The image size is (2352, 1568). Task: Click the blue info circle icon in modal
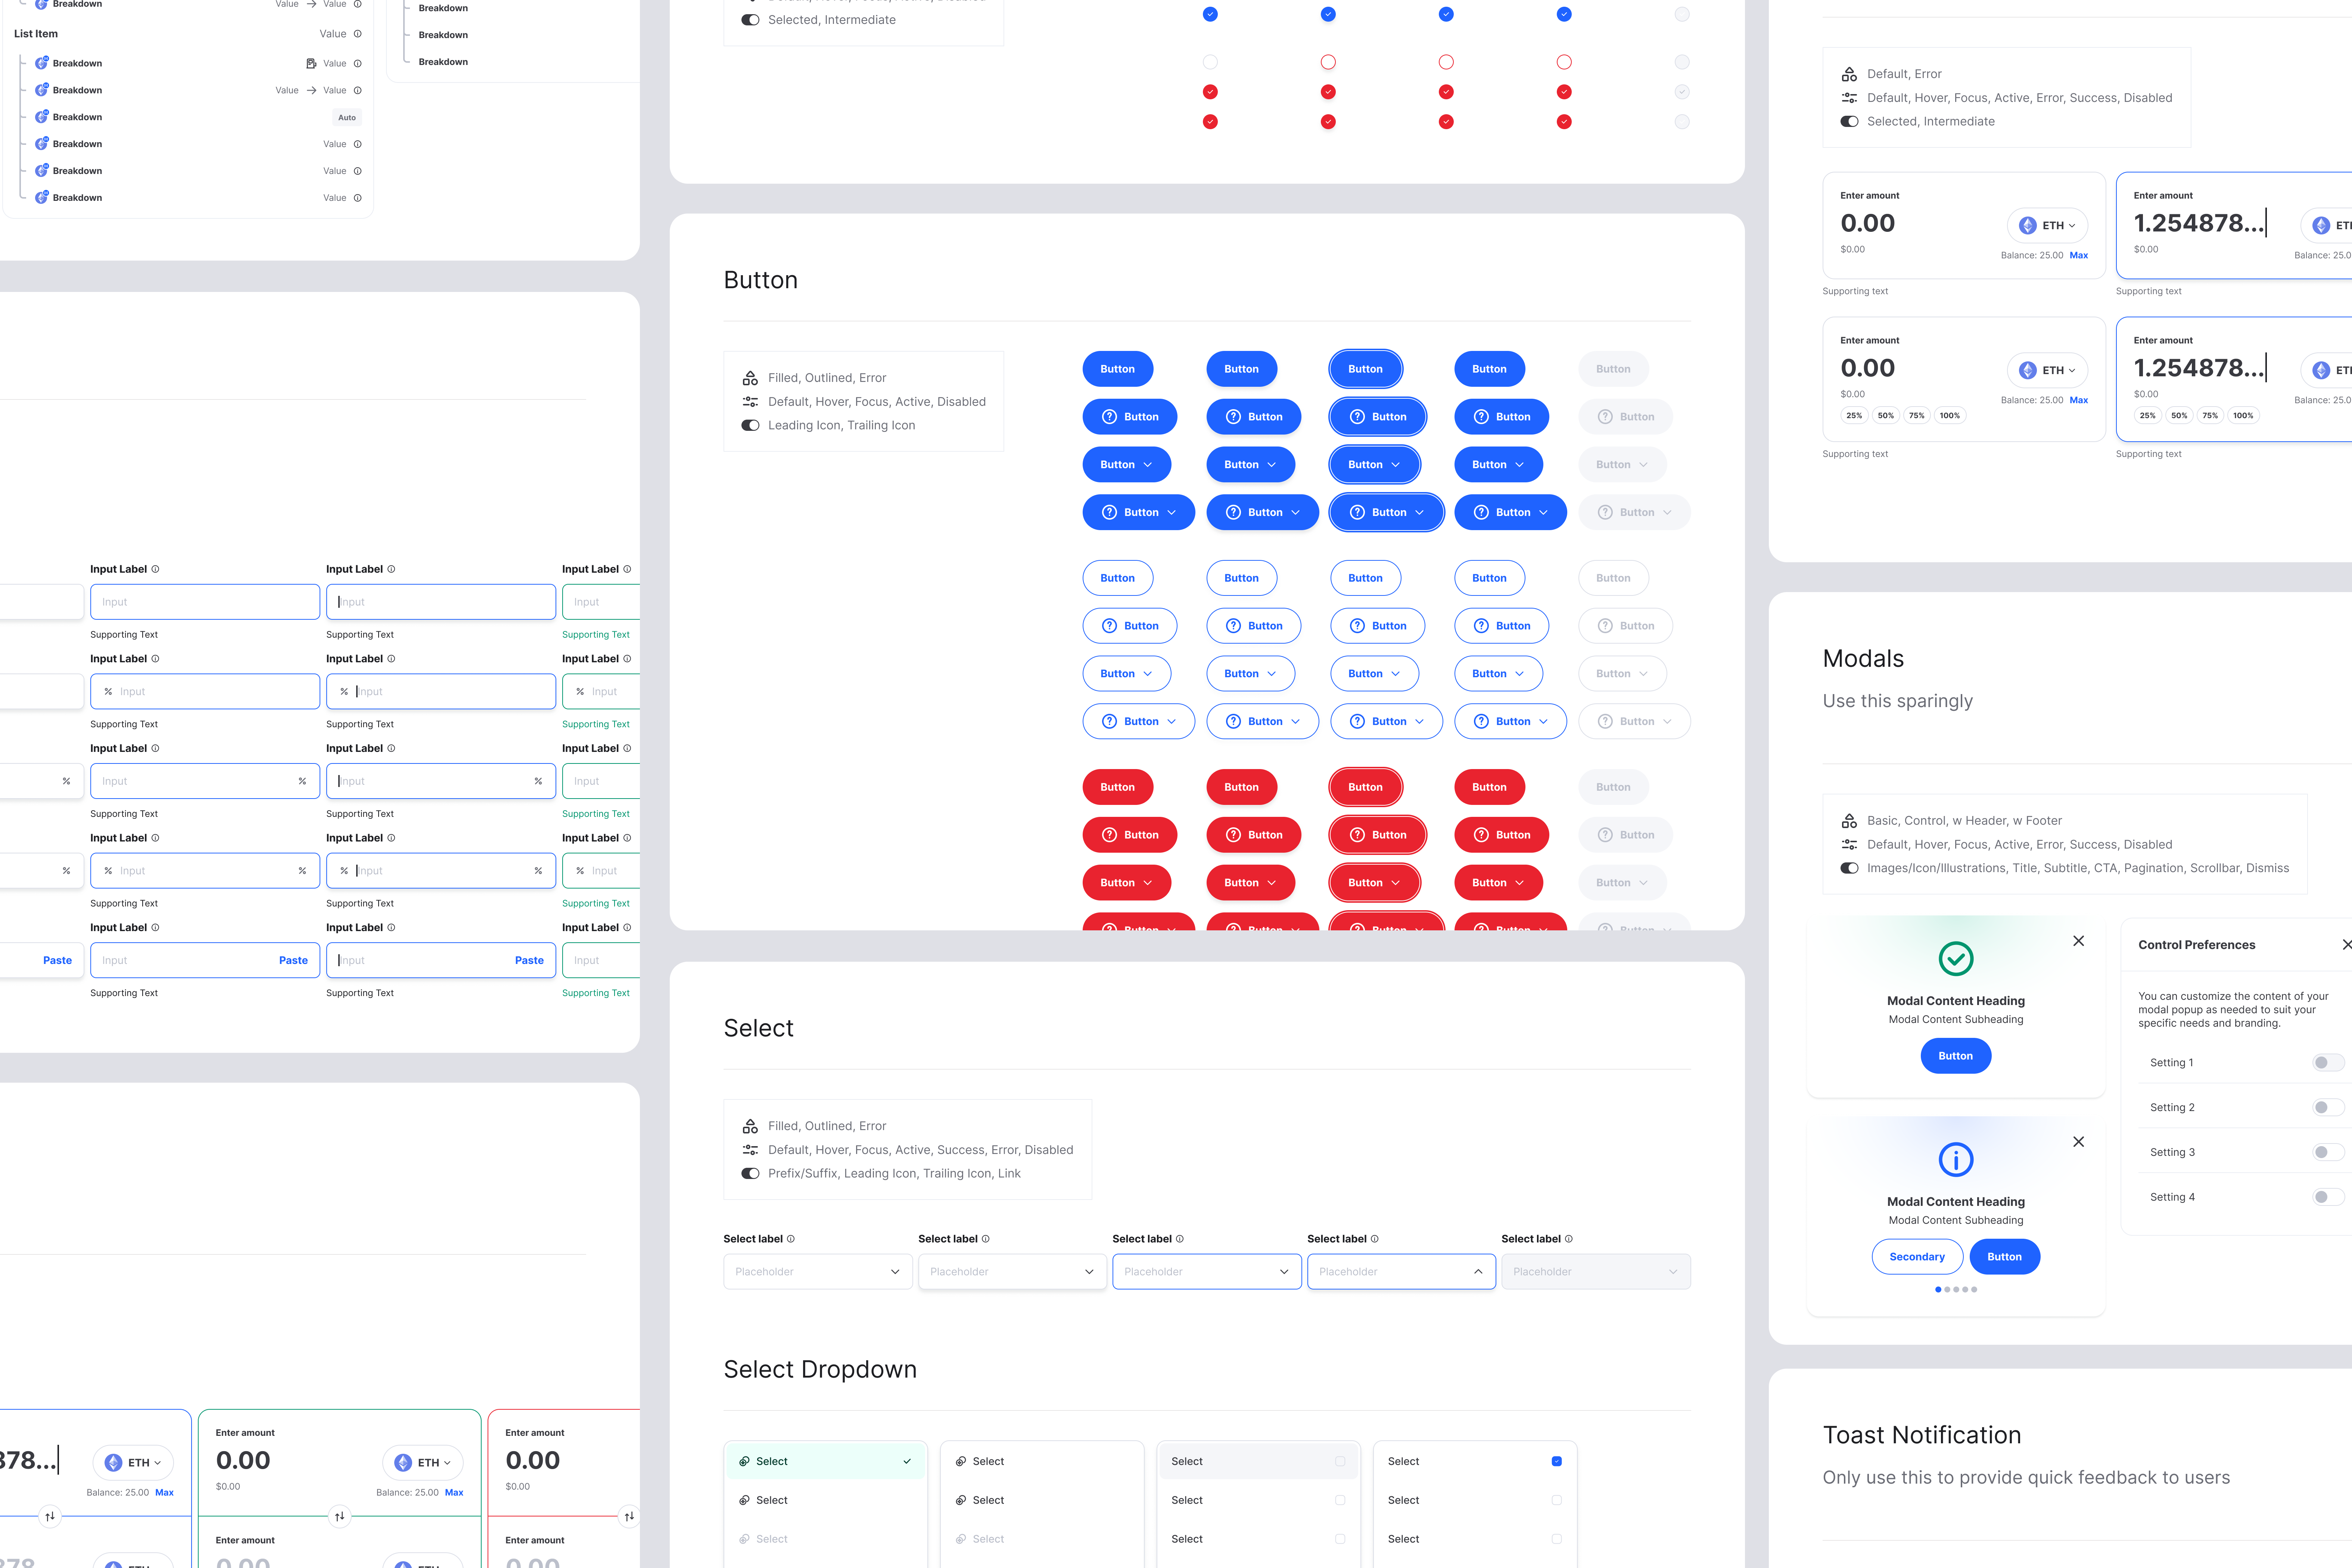1955,1160
